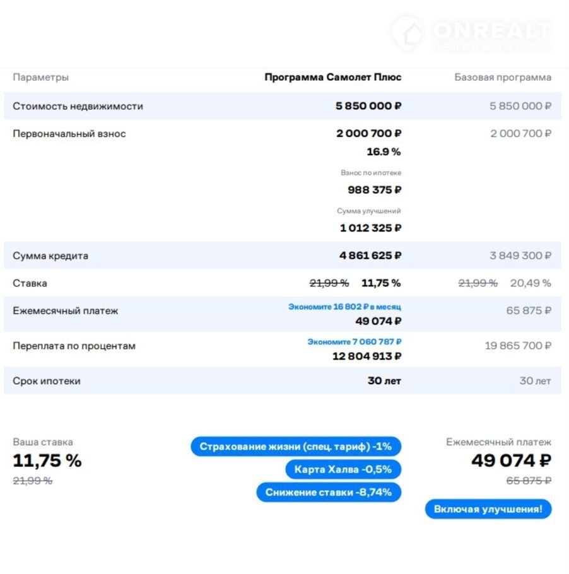Click the Сумма кредита row label
Image resolution: width=569 pixels, height=574 pixels.
coord(50,256)
